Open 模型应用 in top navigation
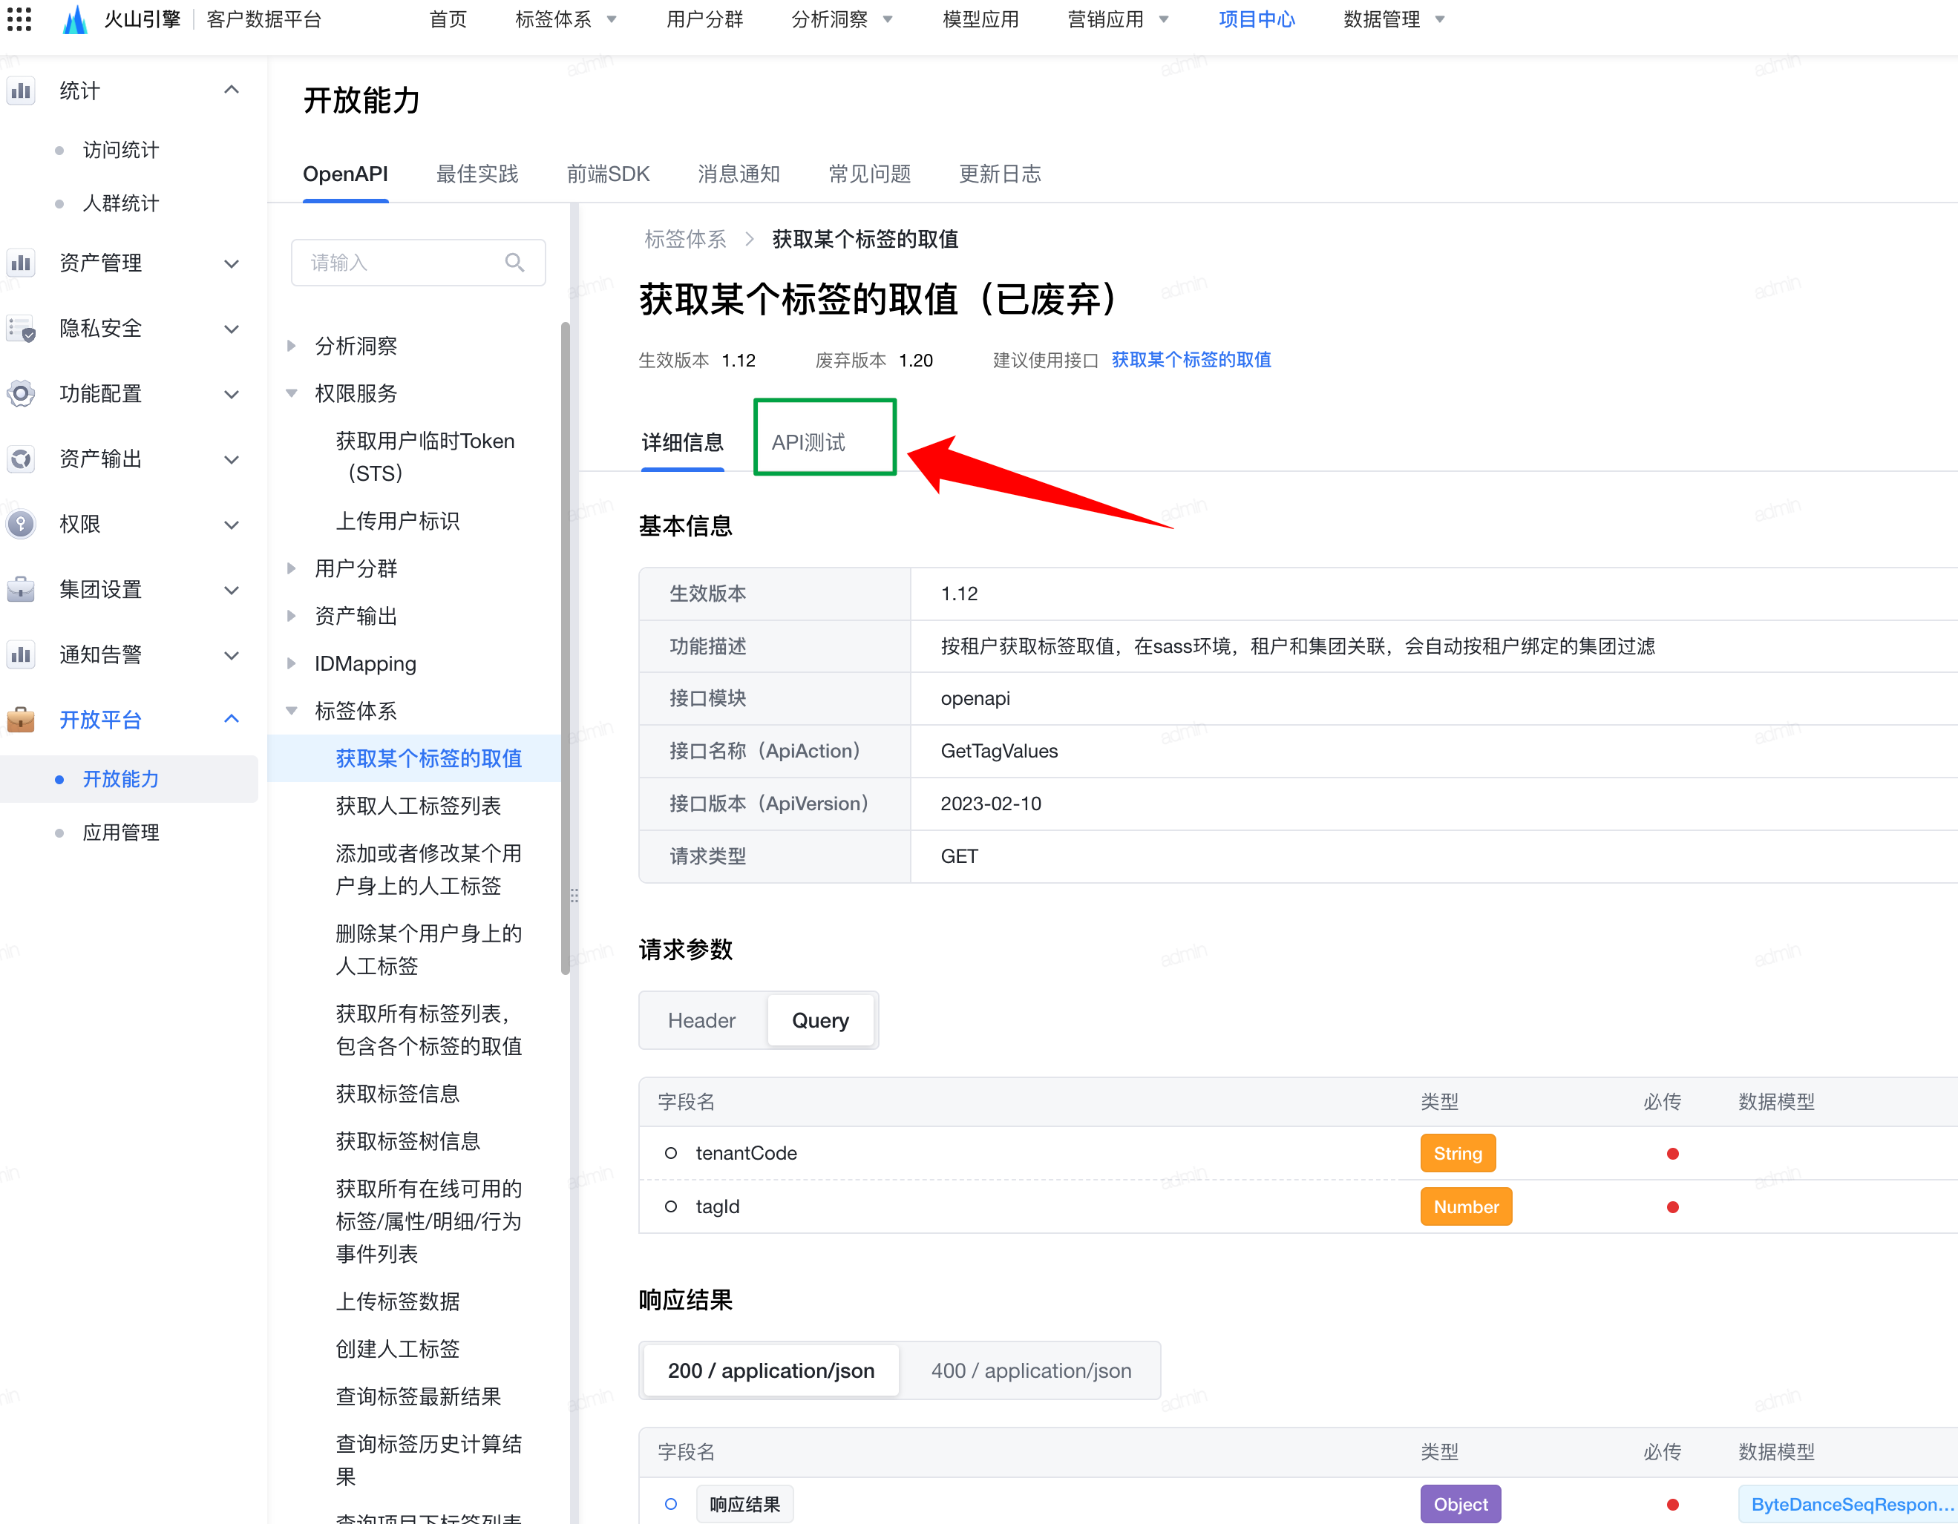The image size is (1958, 1524). tap(980, 20)
